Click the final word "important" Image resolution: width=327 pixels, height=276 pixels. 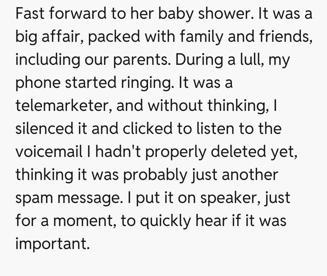(x=52, y=244)
